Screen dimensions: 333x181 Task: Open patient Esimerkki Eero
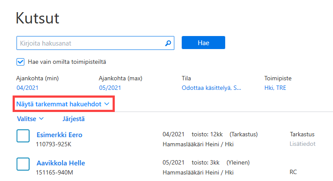click(x=59, y=135)
